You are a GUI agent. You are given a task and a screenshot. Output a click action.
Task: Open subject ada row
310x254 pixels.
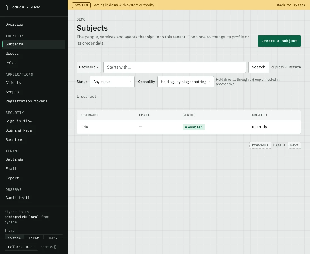tap(189, 127)
